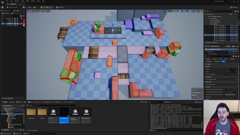Open the Shape dropdown in Details Default section

(230, 69)
